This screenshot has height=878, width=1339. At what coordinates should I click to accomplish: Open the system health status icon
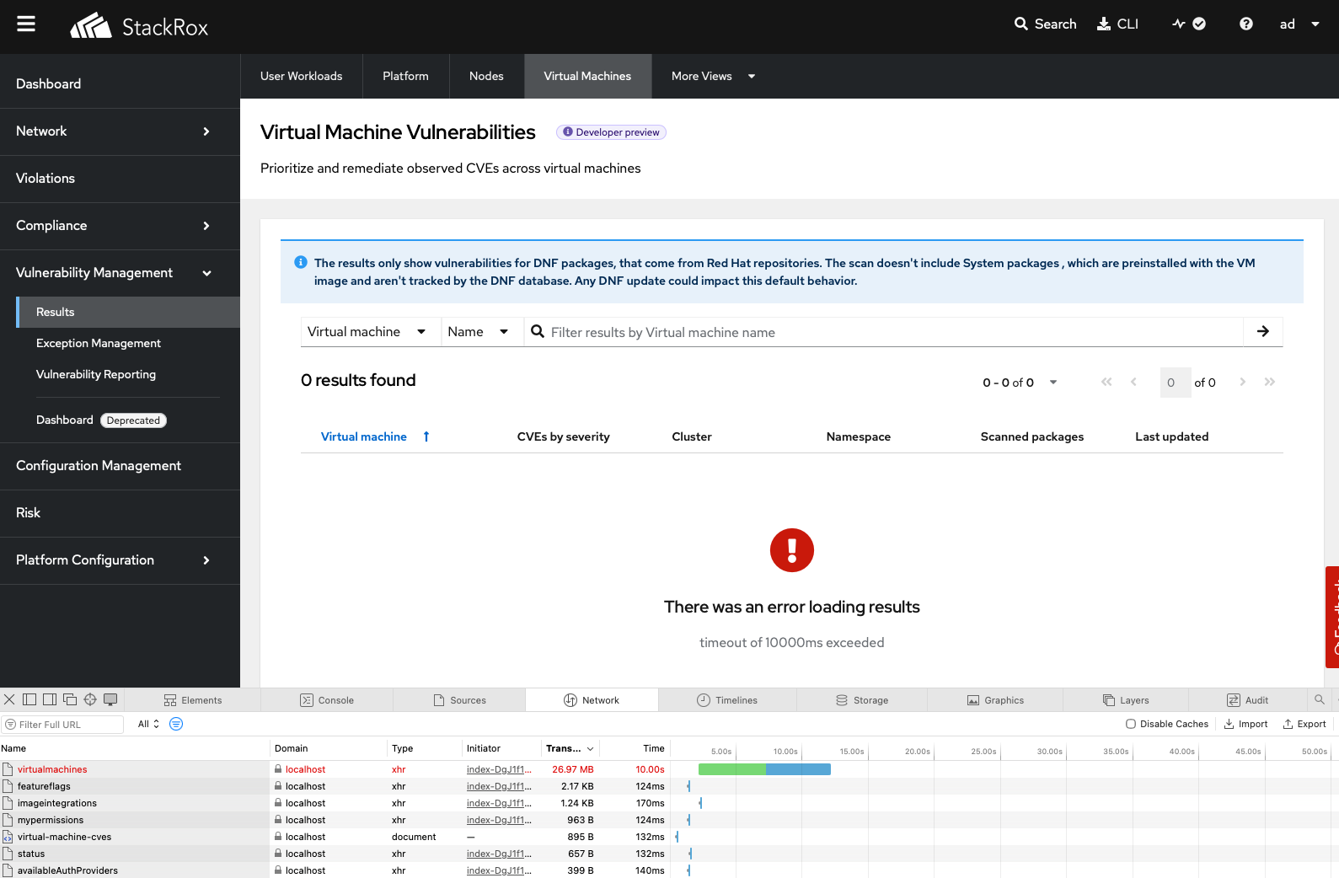click(1188, 24)
